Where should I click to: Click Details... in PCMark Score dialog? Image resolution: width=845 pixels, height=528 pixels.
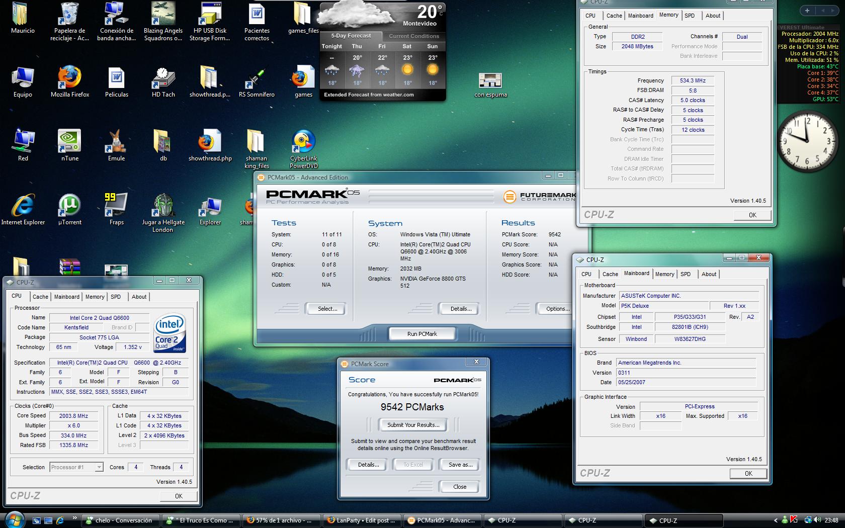point(368,465)
